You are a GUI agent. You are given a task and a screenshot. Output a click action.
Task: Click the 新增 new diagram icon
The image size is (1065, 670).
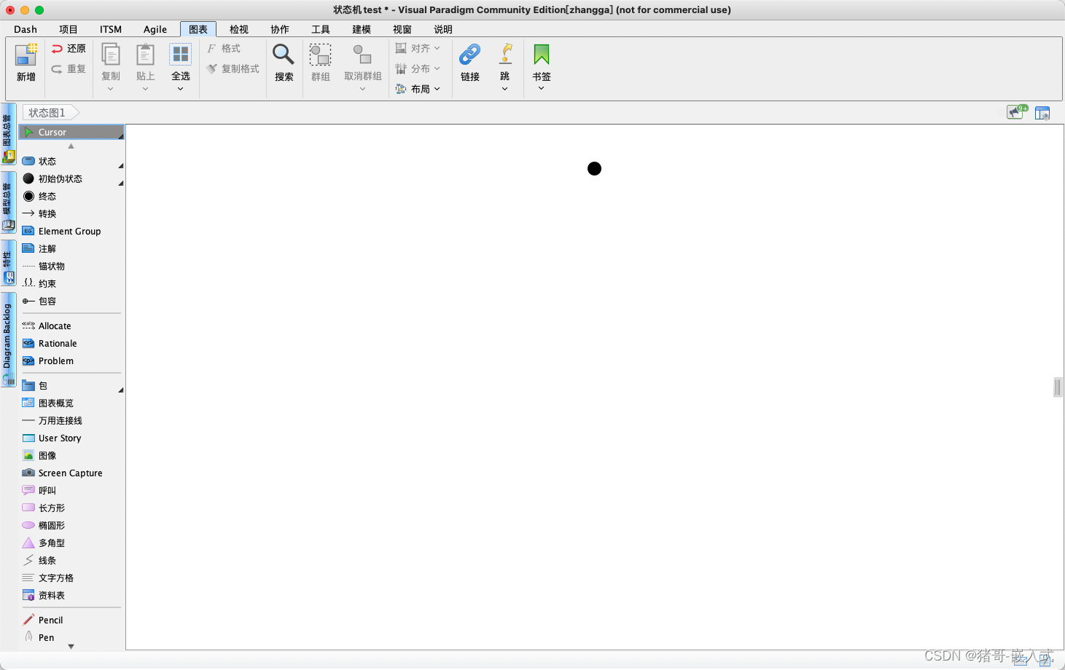(26, 55)
